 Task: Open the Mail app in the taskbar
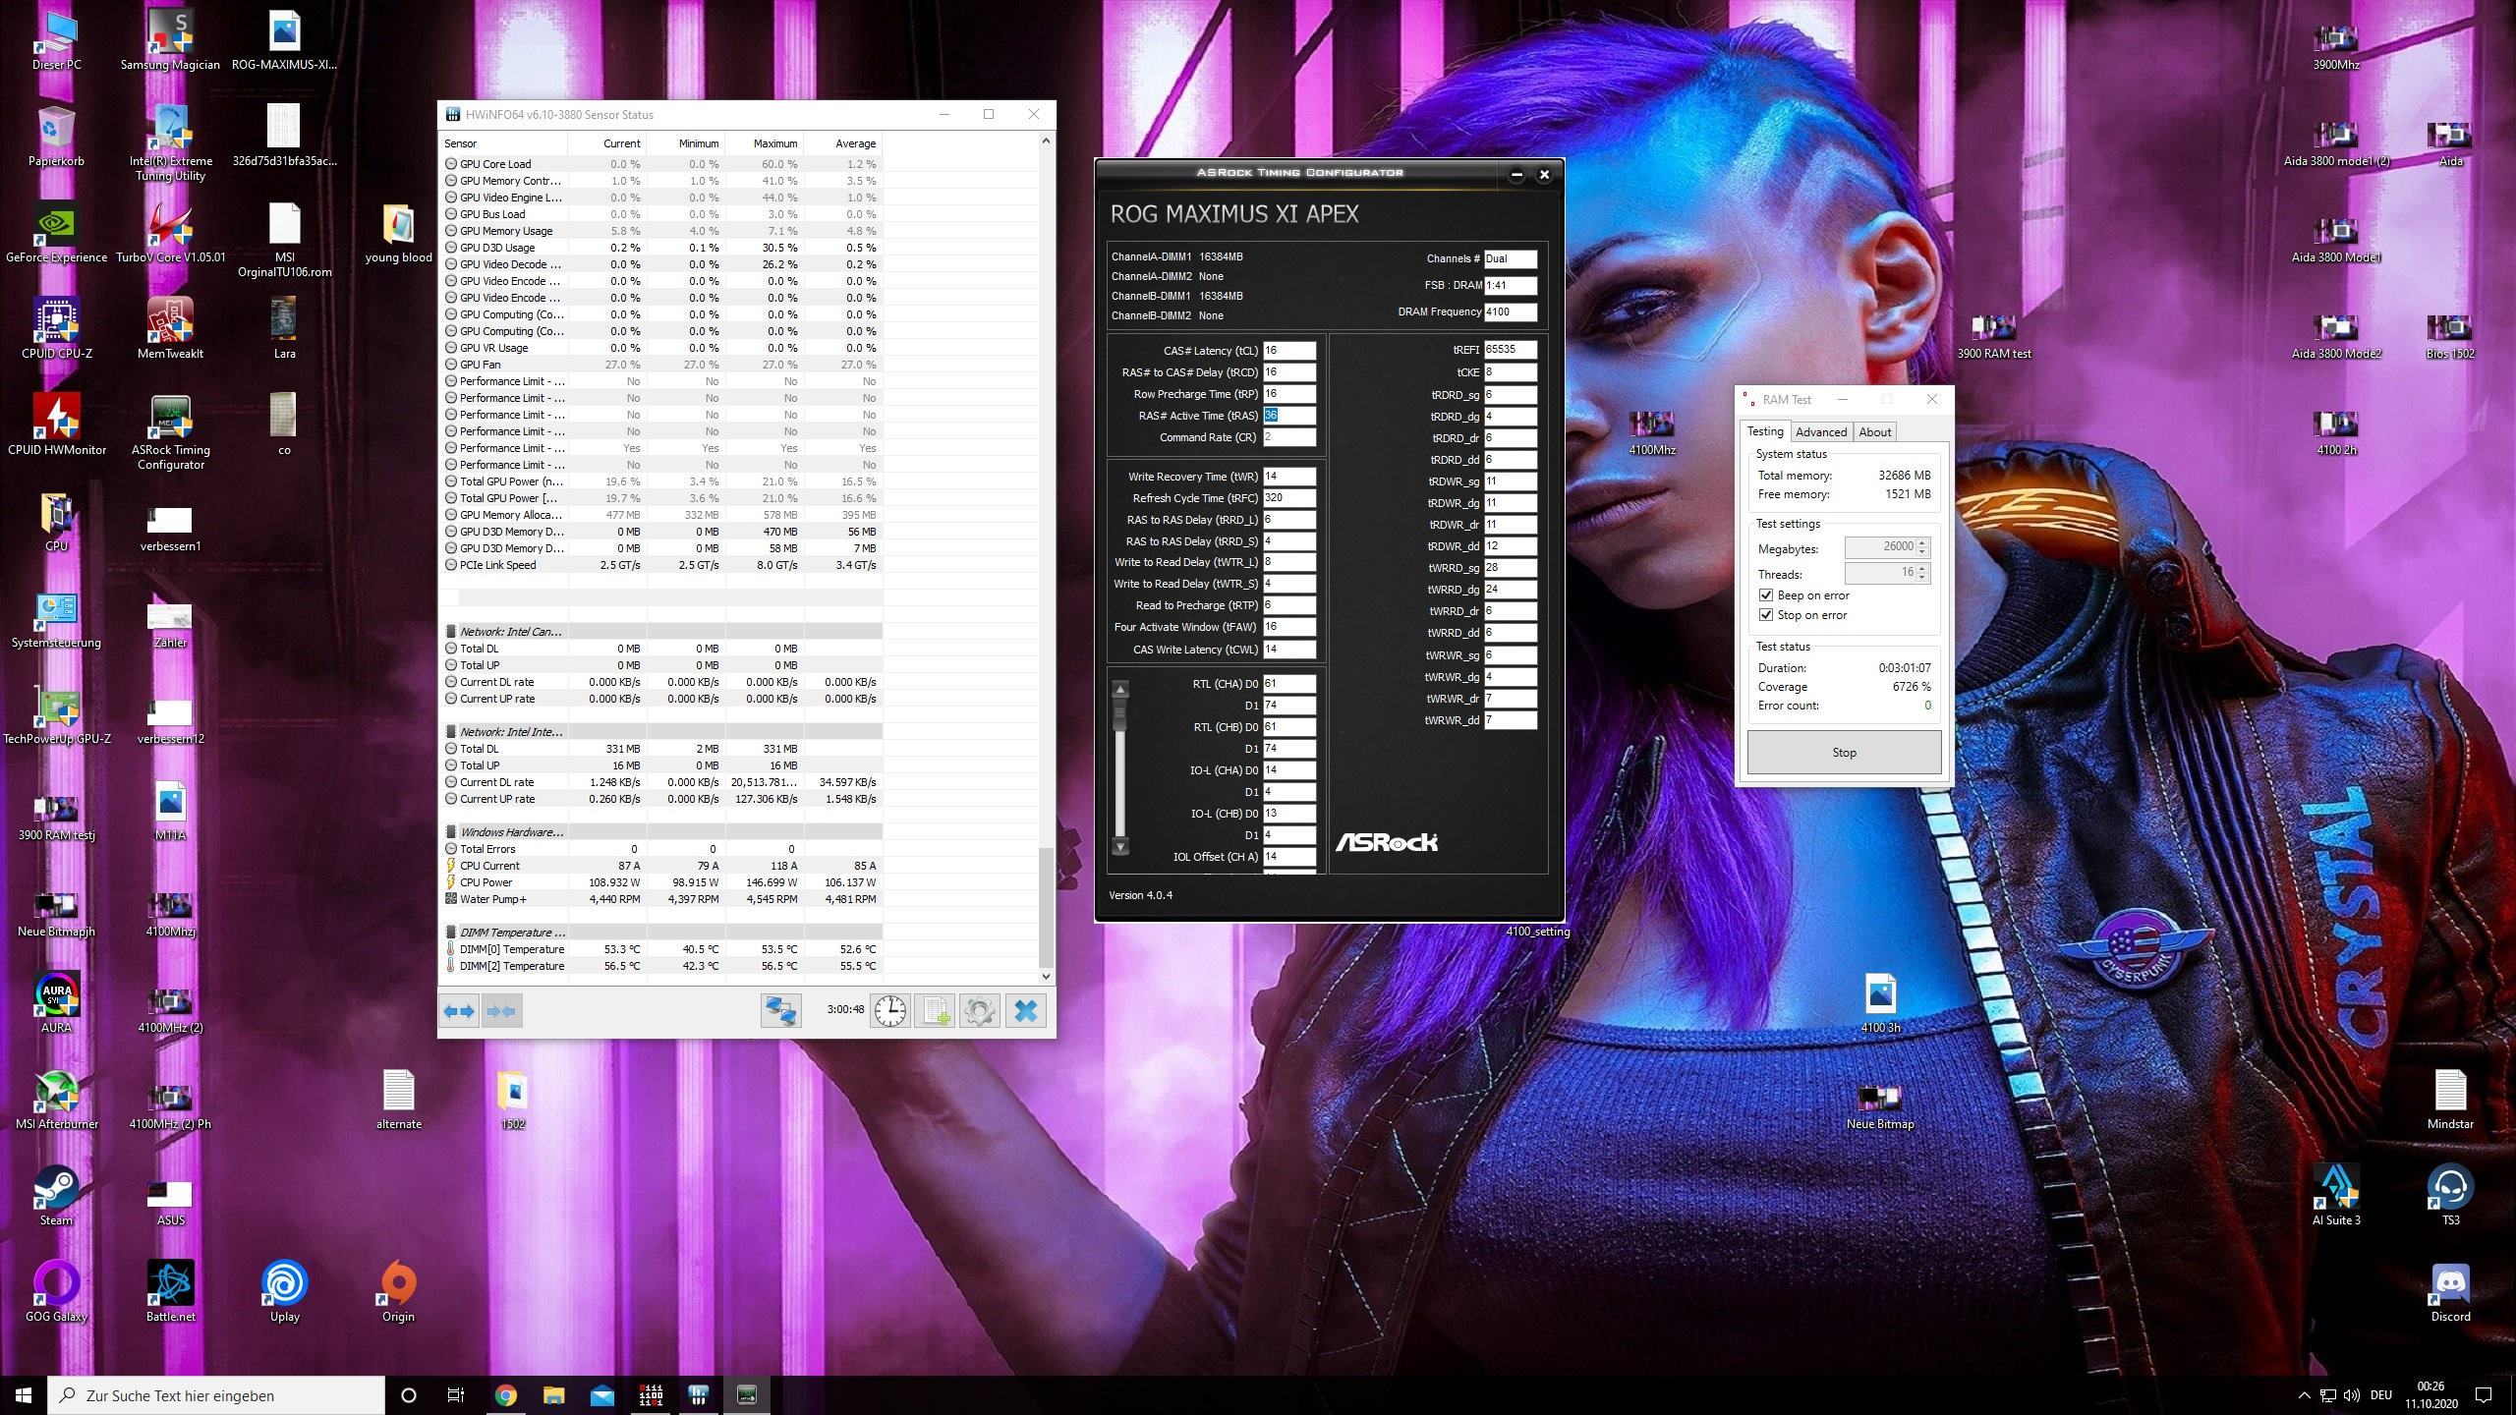pyautogui.click(x=602, y=1395)
